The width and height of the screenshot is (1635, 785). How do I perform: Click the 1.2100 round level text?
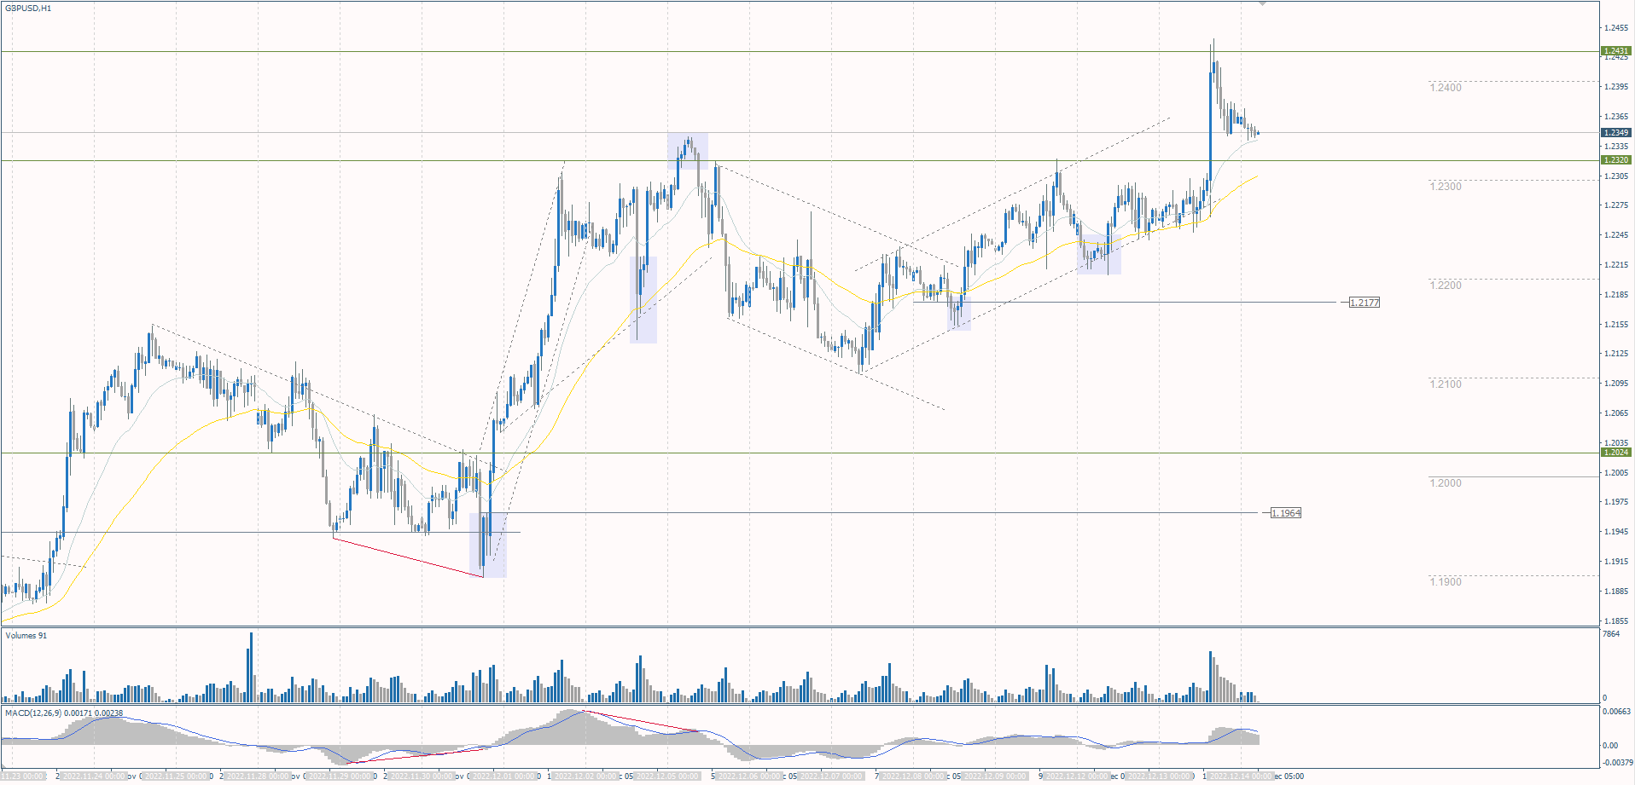[1446, 384]
